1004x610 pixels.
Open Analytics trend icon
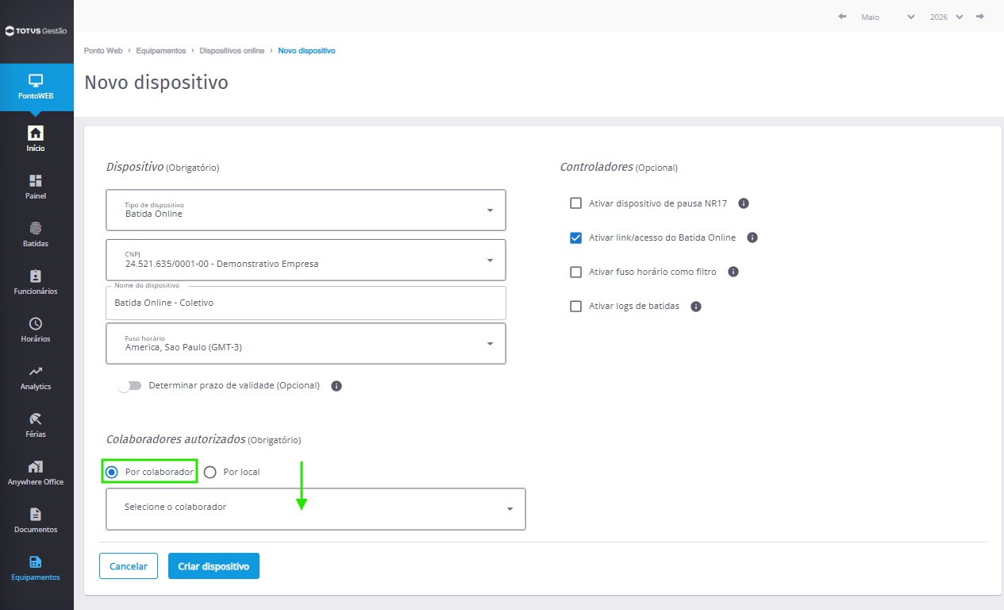pyautogui.click(x=36, y=371)
